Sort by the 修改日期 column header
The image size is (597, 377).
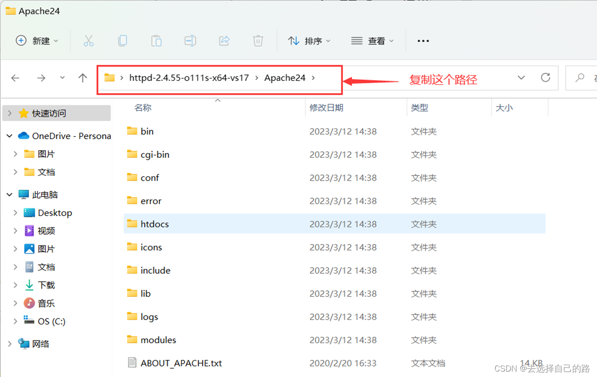point(326,108)
